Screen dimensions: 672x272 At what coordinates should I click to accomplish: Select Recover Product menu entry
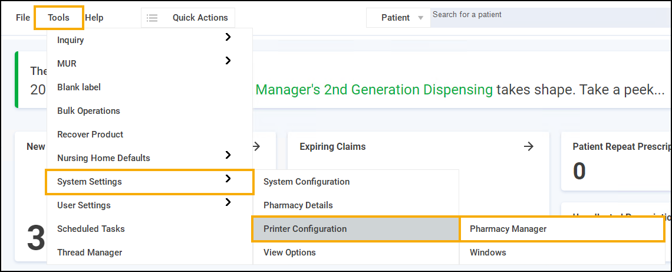coord(90,135)
